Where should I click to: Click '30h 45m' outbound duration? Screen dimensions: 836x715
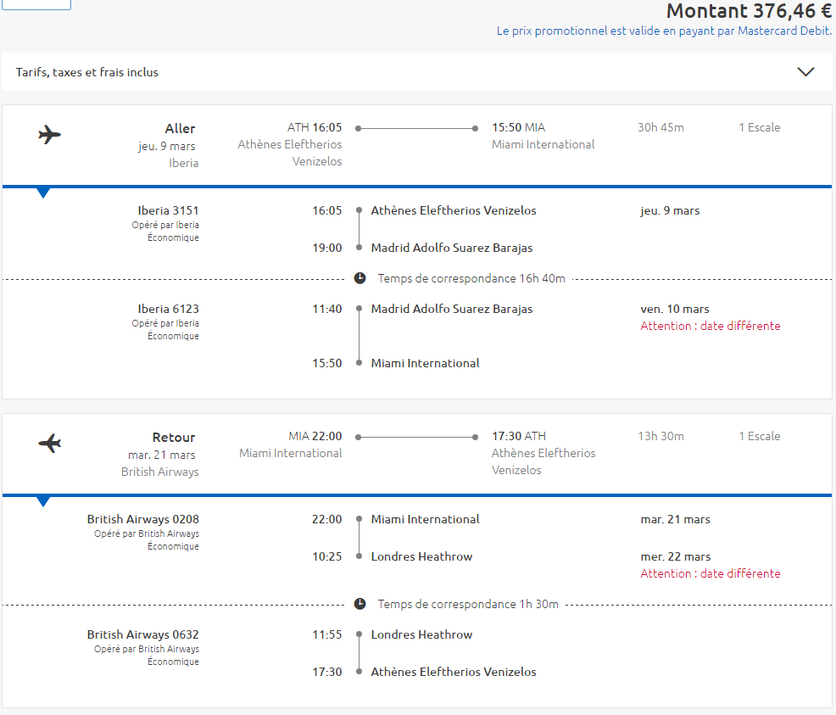click(x=660, y=127)
